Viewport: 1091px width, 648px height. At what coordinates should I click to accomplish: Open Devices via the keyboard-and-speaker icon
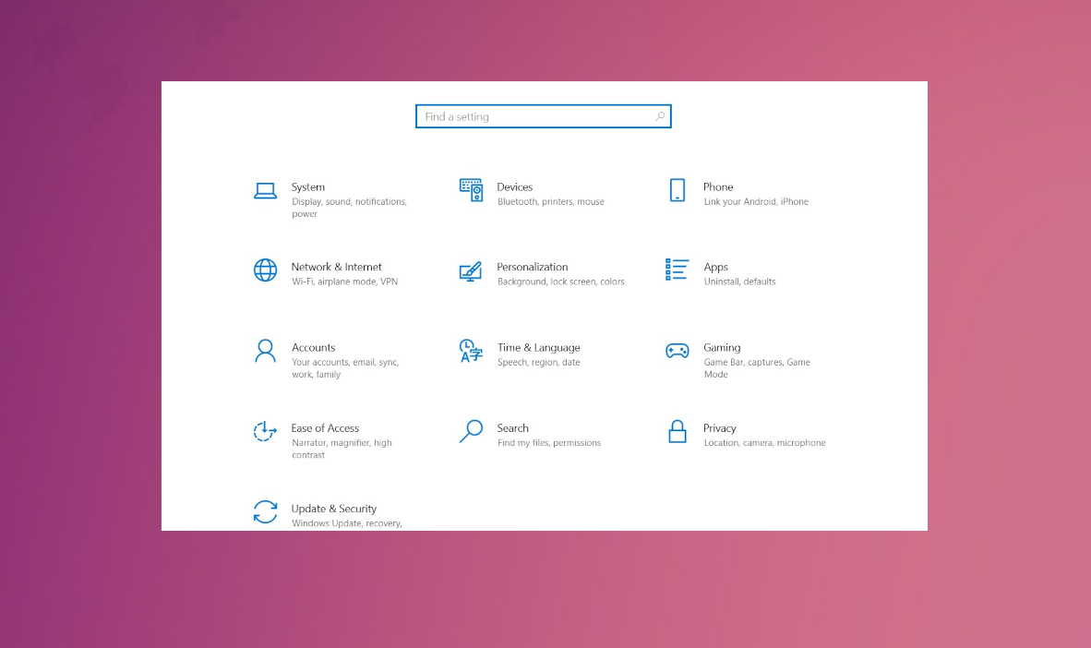(x=471, y=190)
